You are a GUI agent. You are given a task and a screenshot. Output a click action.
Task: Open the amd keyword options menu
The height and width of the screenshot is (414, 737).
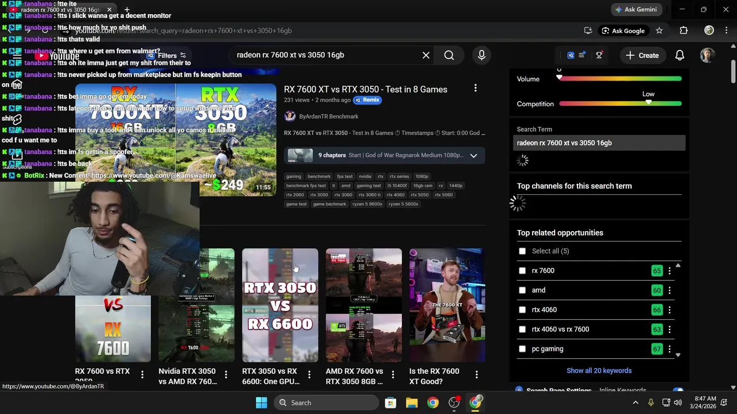pos(669,290)
